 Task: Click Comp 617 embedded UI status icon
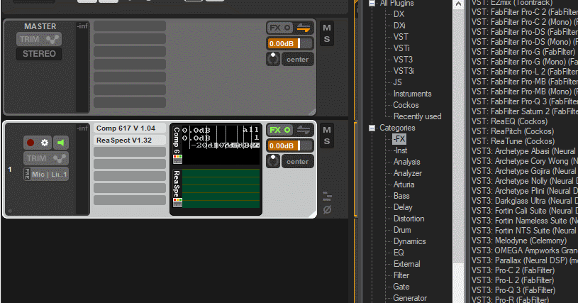point(178,159)
